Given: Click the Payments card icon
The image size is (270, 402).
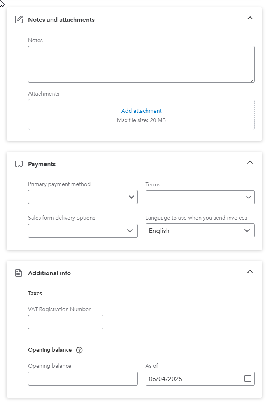Looking at the screenshot, I should (19, 164).
